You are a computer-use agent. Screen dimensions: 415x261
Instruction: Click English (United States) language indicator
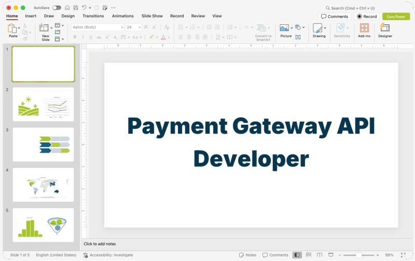[x=56, y=255]
